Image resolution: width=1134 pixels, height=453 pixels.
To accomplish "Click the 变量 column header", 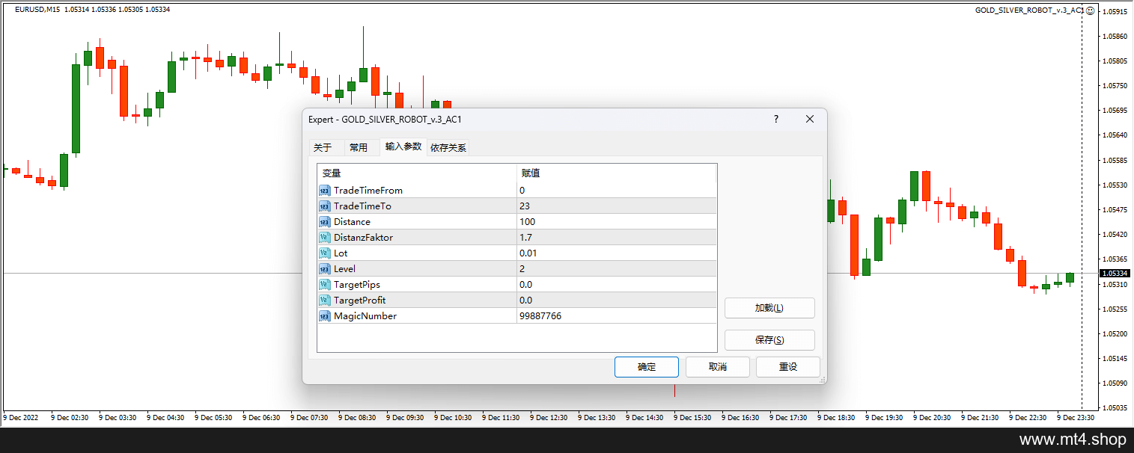I will tap(417, 173).
